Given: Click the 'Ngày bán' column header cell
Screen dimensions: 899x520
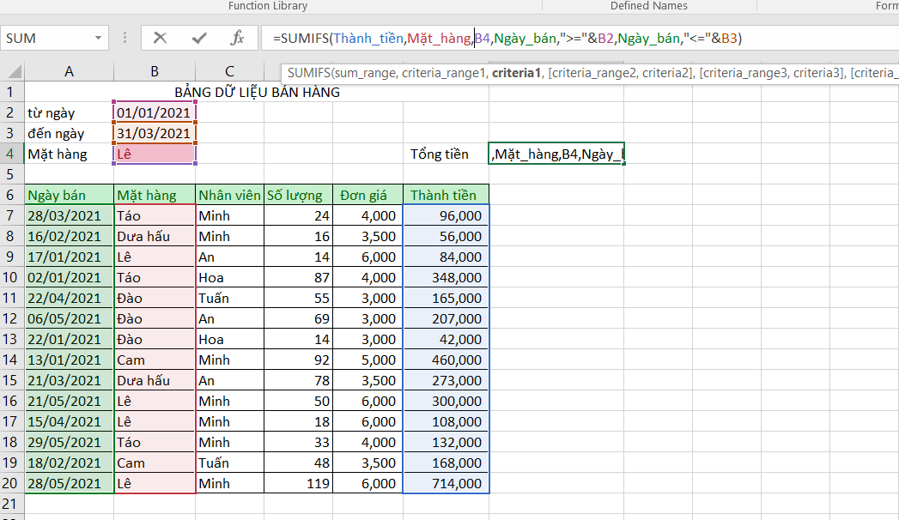Looking at the screenshot, I should (69, 196).
